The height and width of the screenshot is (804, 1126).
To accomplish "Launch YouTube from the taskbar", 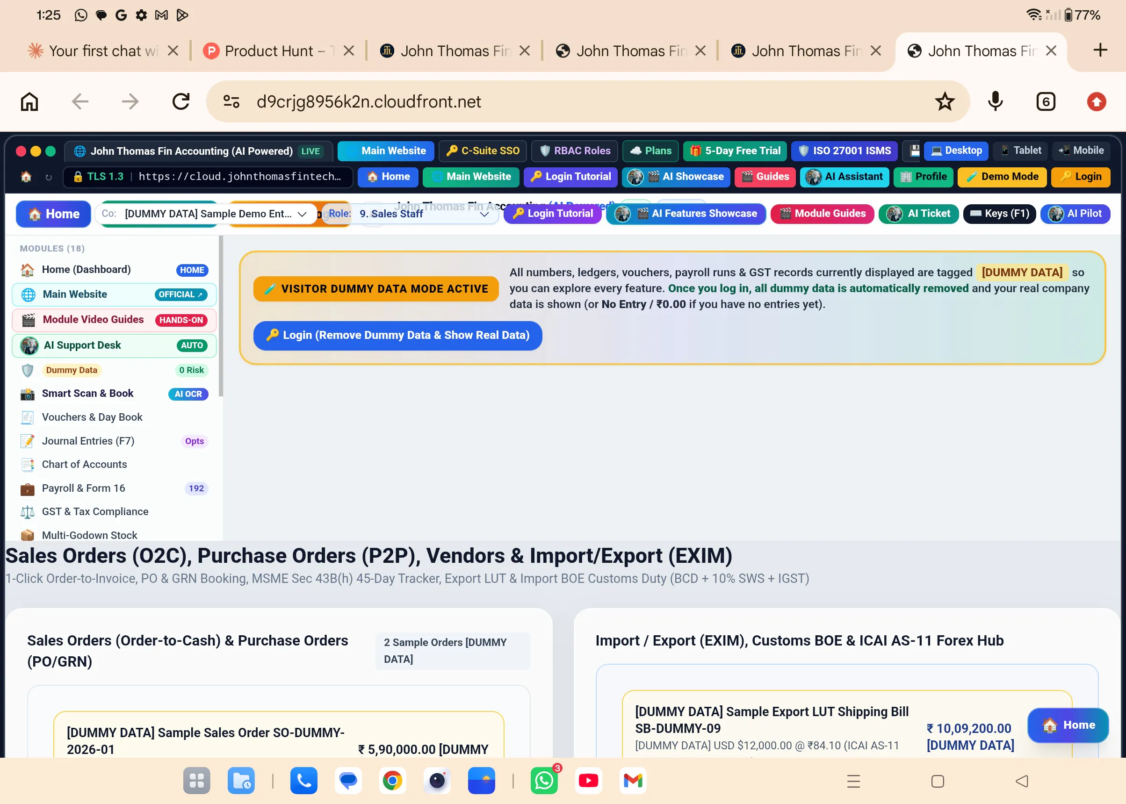I will pos(588,781).
